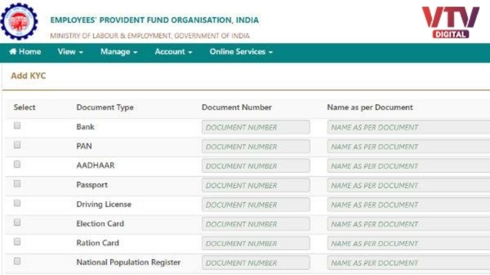
Task: Select the PAN checkbox
Action: (17, 145)
